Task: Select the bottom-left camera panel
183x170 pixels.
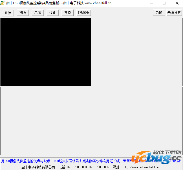Action: (x=46, y=121)
